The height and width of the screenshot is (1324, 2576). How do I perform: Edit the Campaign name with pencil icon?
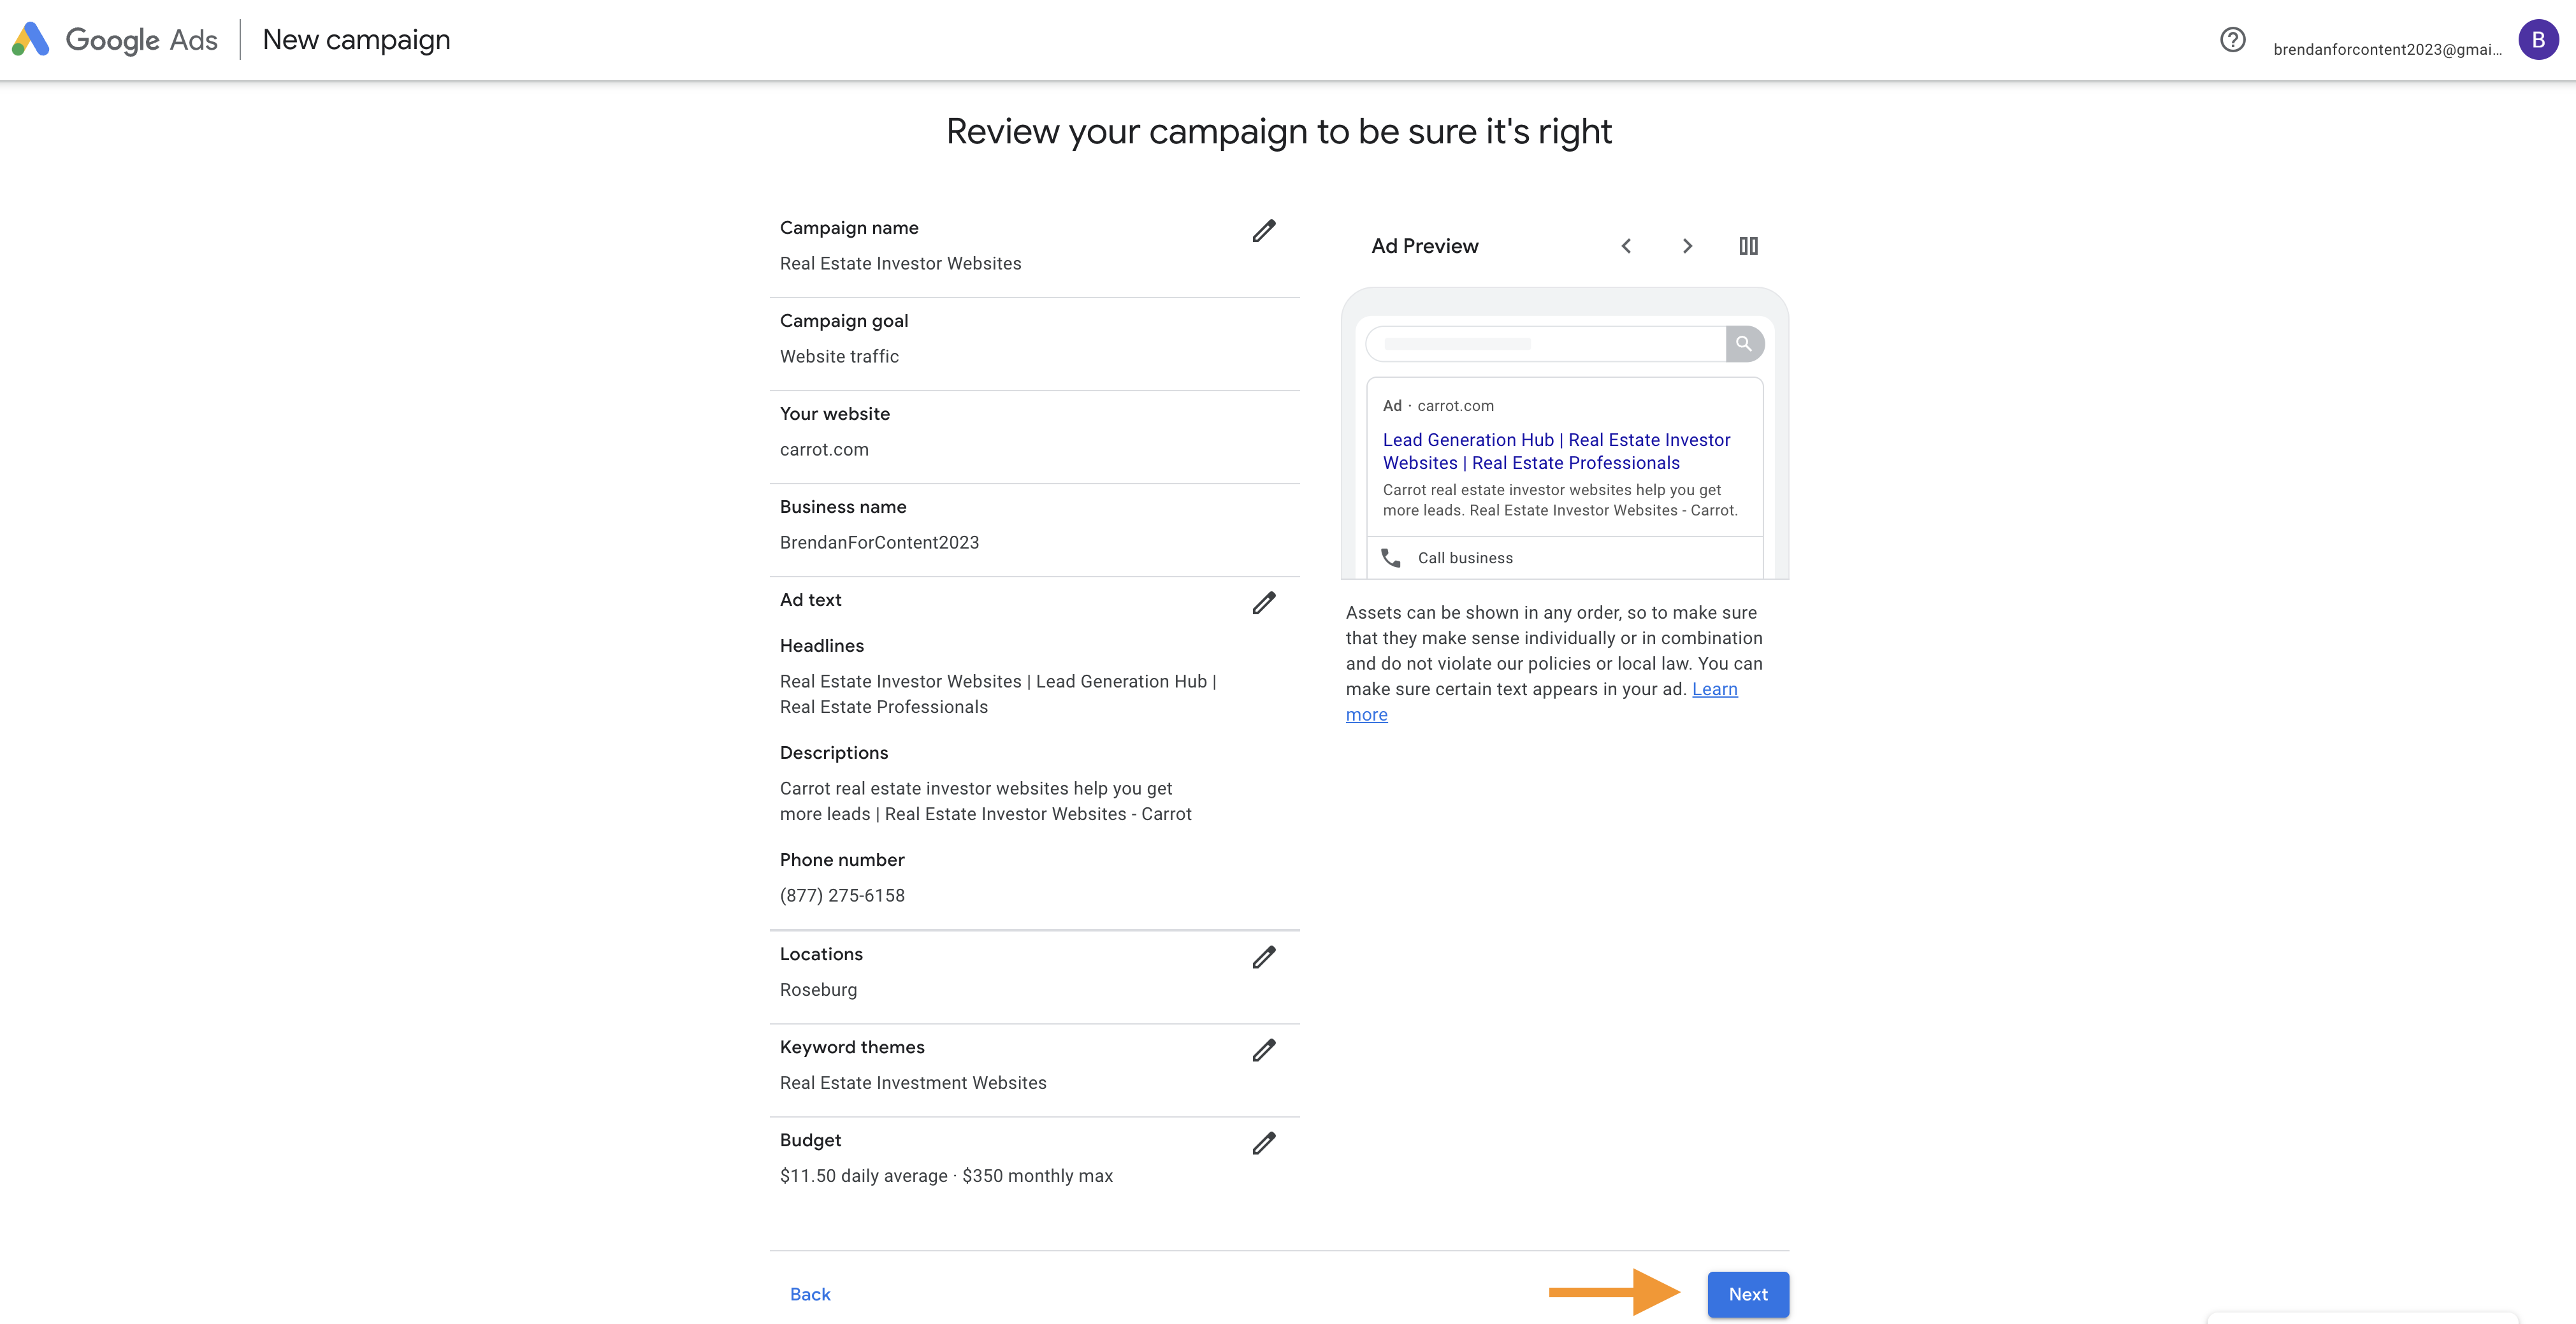click(1264, 231)
